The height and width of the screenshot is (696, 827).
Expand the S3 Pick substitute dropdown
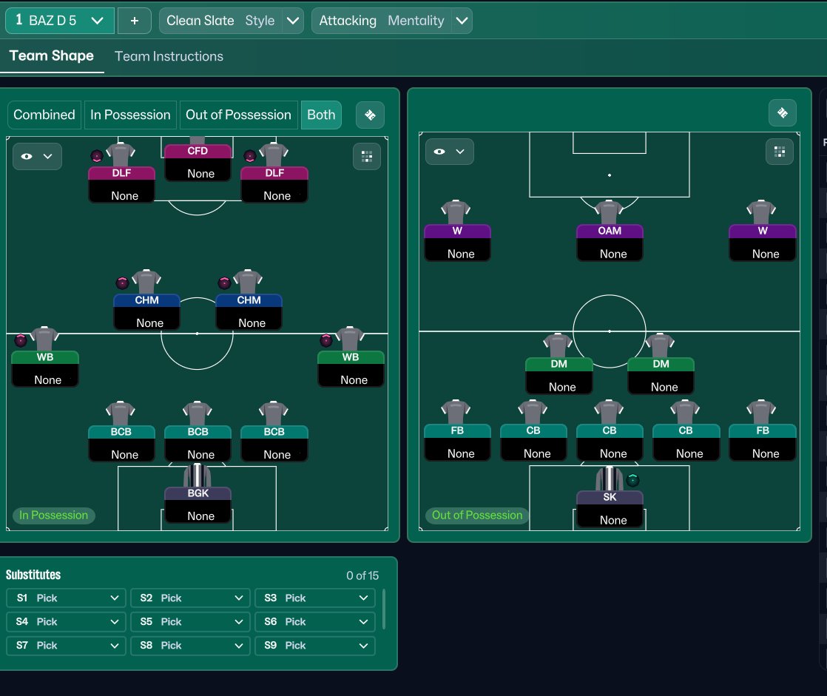click(315, 598)
